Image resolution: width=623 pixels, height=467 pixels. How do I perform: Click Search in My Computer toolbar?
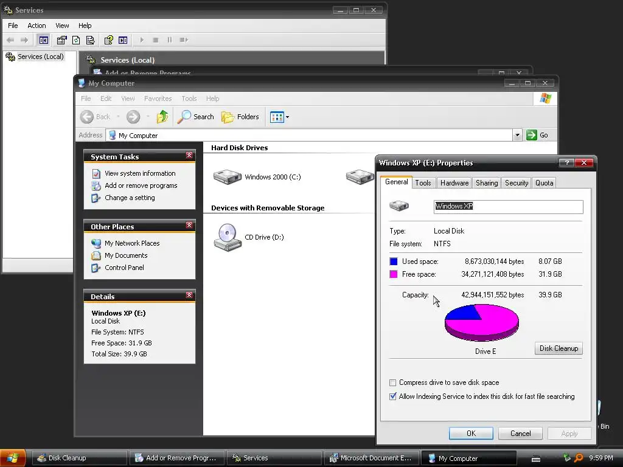(x=195, y=117)
